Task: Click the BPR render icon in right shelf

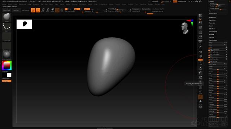Action: (200, 16)
